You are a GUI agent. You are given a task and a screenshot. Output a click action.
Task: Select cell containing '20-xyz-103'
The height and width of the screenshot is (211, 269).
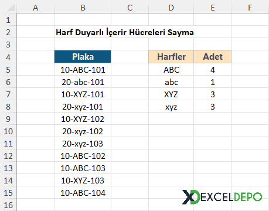pyautogui.click(x=83, y=144)
